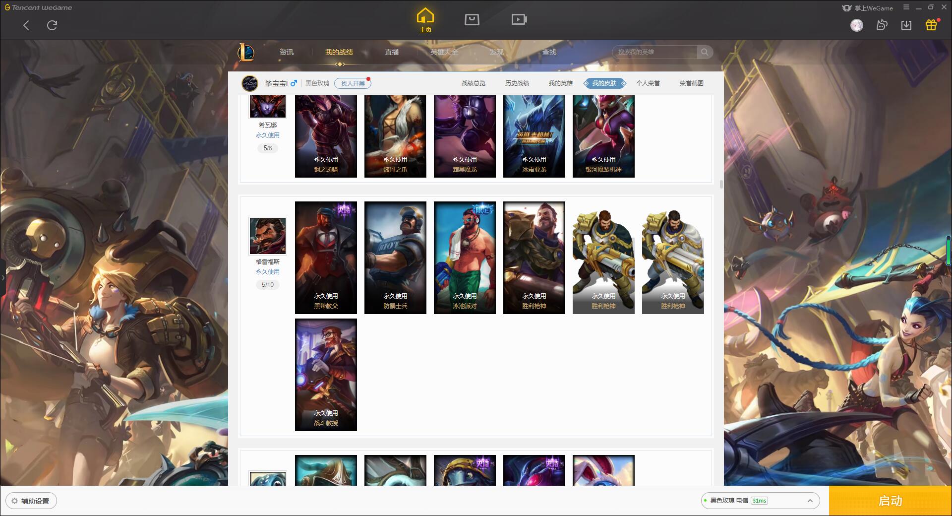Open the hamburger main menu icon
The height and width of the screenshot is (516, 952).
point(906,7)
